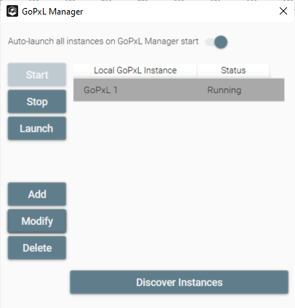
Task: Stop the selected GoPxL instance
Action: [37, 101]
